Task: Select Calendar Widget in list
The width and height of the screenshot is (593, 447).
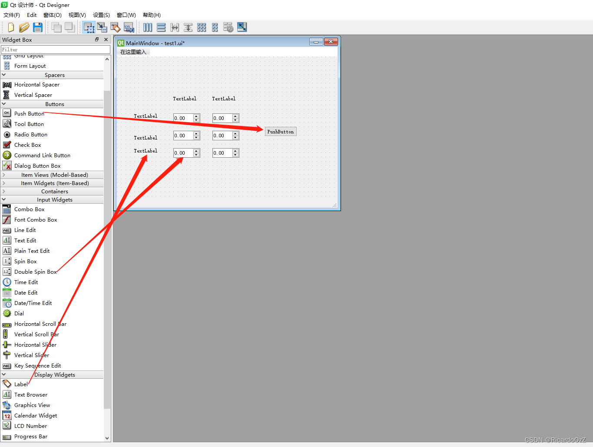Action: pyautogui.click(x=36, y=416)
